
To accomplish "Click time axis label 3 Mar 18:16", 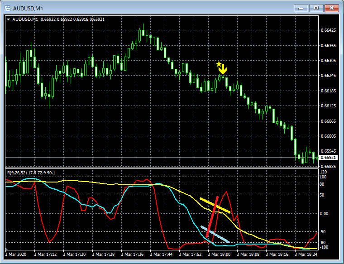I will (277, 254).
